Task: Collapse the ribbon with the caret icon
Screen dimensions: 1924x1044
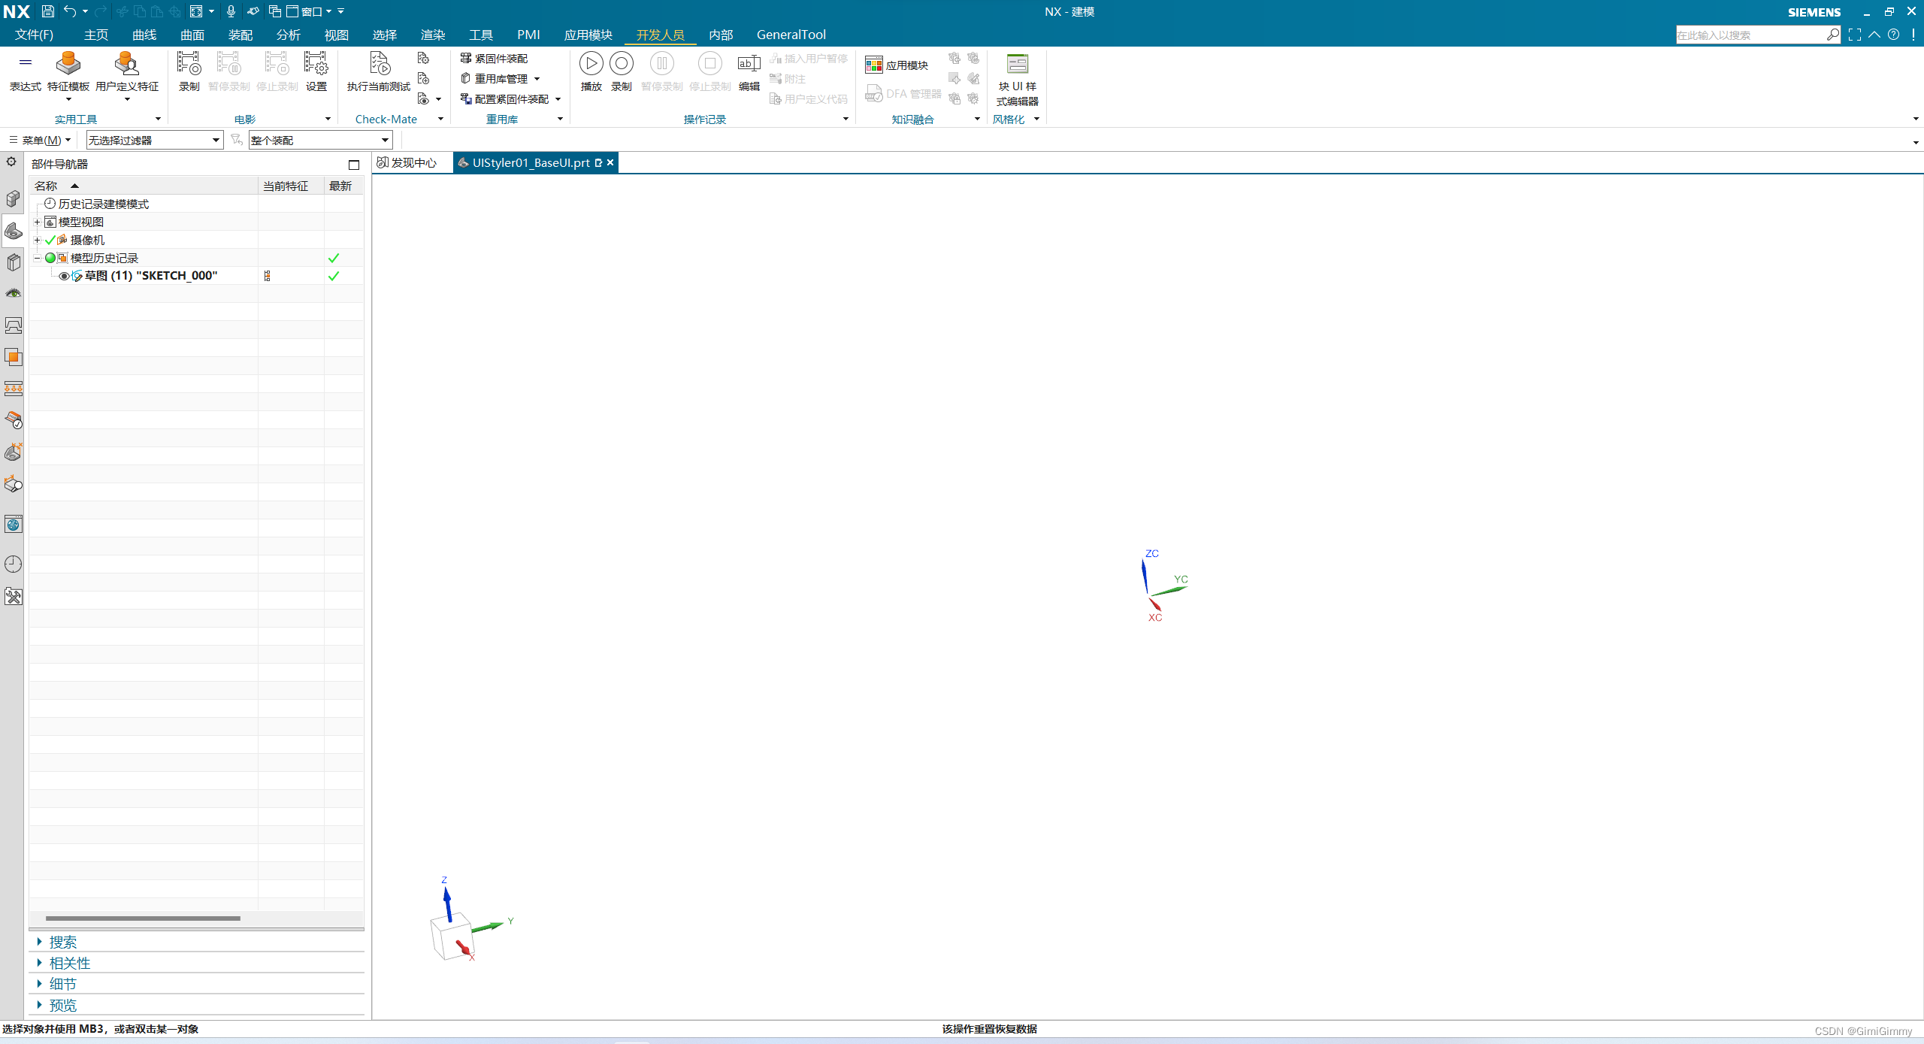Action: pos(1874,35)
